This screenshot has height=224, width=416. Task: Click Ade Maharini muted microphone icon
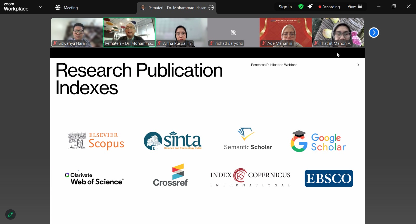(264, 43)
